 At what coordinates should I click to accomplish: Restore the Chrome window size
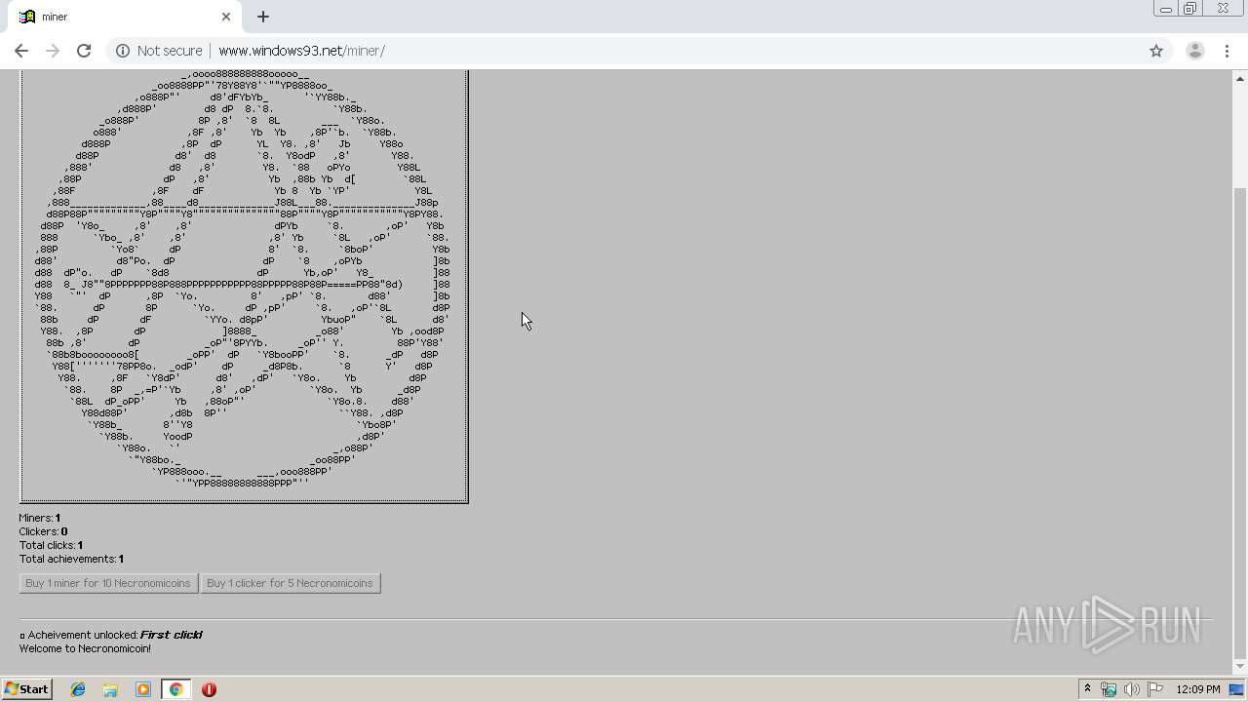coord(1190,9)
